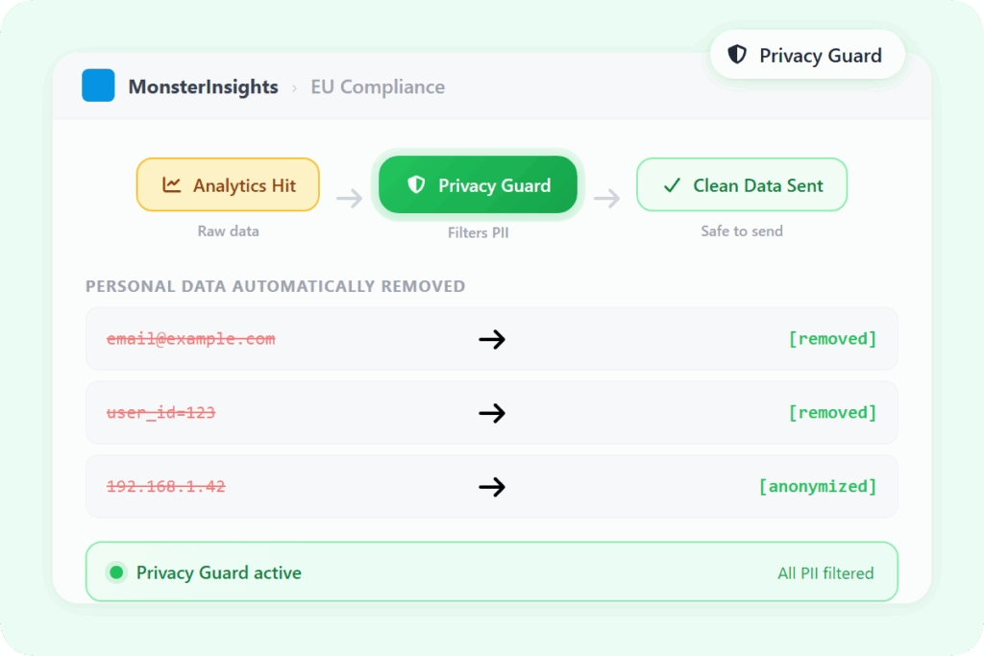Click the gray arrow before Clean Data Sent
The height and width of the screenshot is (656, 984).
606,199
